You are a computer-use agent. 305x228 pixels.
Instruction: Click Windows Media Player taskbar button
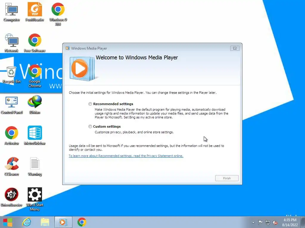pos(63,222)
